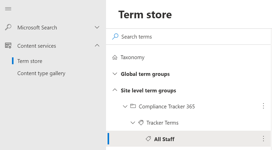Open more options for All Staff term
The width and height of the screenshot is (272, 150).
263,139
